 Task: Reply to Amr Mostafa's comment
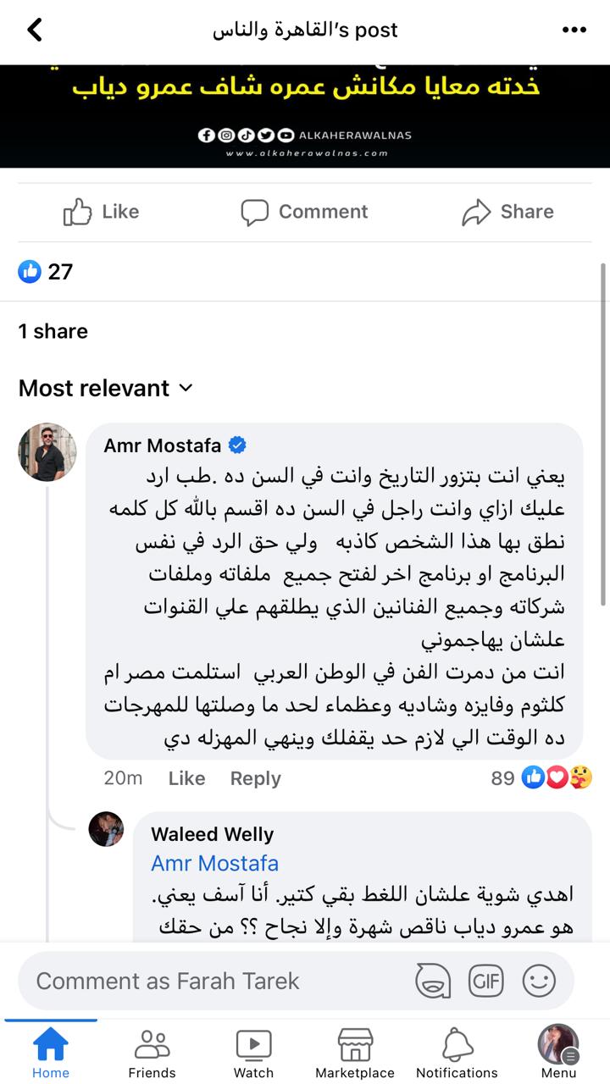click(x=255, y=778)
